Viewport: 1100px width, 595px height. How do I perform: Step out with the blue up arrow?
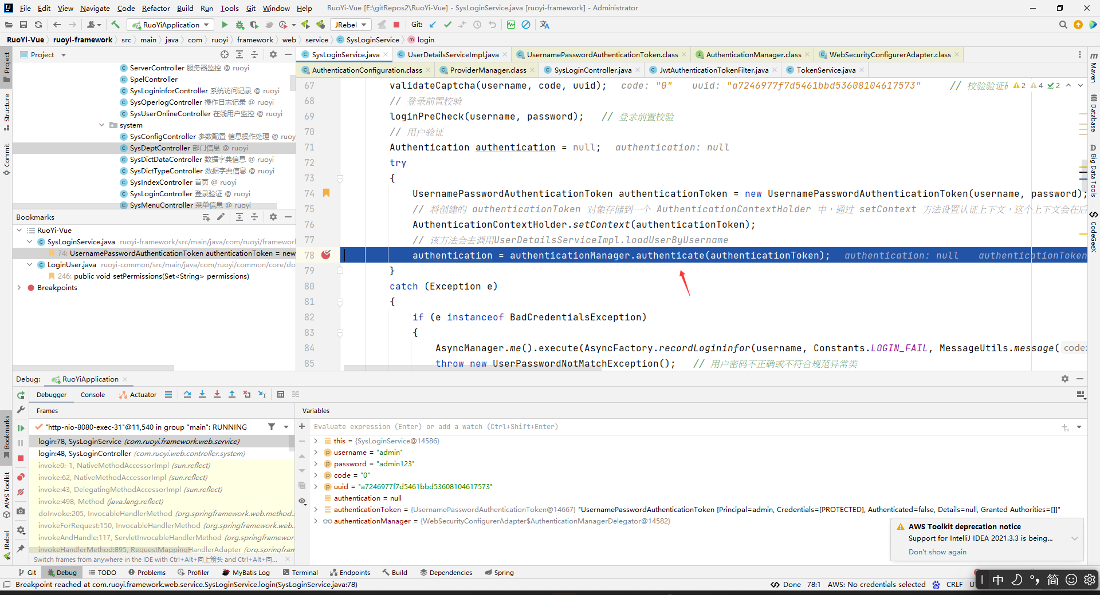[x=232, y=394]
